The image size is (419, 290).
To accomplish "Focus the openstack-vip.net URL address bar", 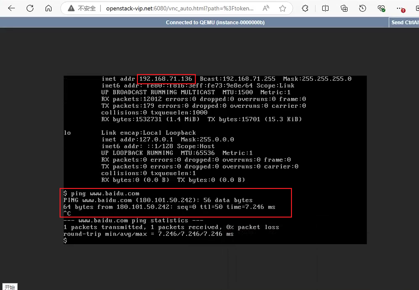I will coord(180,9).
